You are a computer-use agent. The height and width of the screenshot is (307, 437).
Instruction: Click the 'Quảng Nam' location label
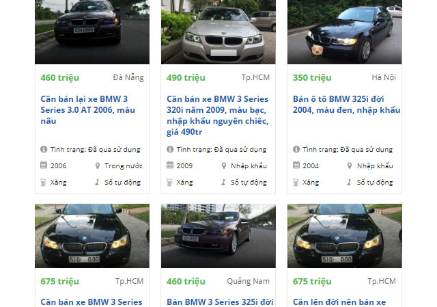(x=249, y=281)
